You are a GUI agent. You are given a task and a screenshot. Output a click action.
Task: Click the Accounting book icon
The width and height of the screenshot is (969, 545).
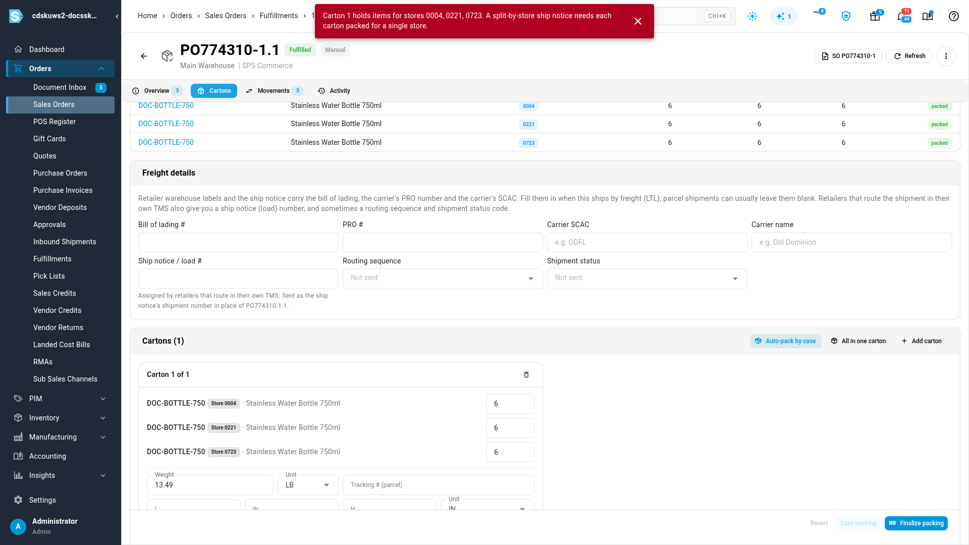coord(18,456)
